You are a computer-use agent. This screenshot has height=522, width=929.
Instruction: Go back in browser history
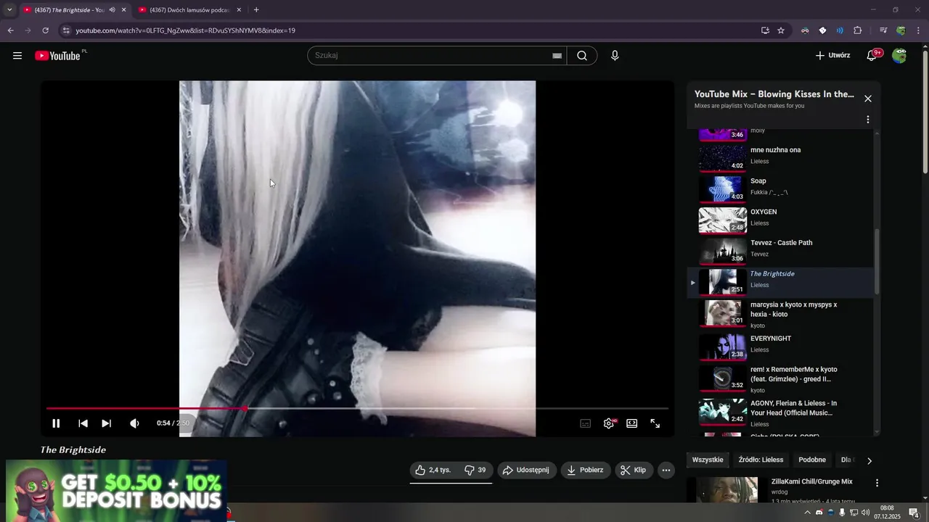click(x=10, y=30)
